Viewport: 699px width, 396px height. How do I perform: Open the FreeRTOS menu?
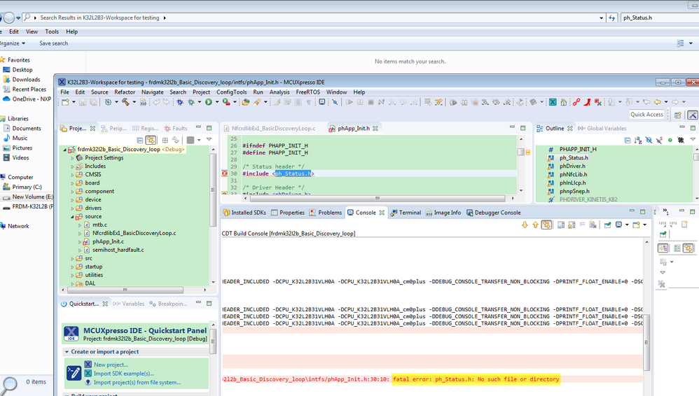[x=307, y=92]
